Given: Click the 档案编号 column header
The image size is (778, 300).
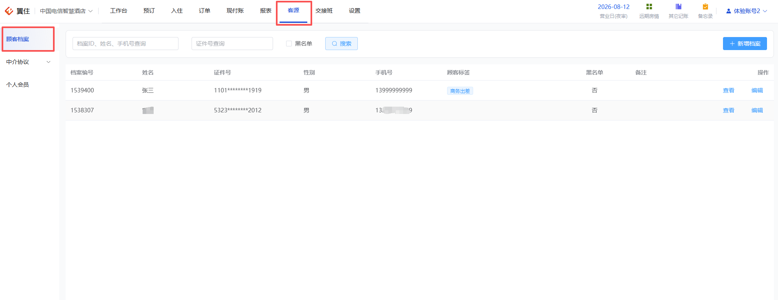Looking at the screenshot, I should (x=82, y=72).
